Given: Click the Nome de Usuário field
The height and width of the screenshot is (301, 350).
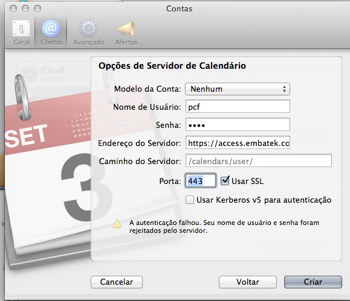Looking at the screenshot, I should [238, 107].
